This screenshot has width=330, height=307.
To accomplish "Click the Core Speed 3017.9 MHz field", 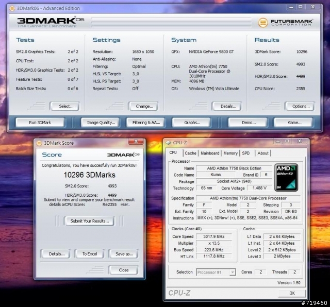I will tap(214, 236).
